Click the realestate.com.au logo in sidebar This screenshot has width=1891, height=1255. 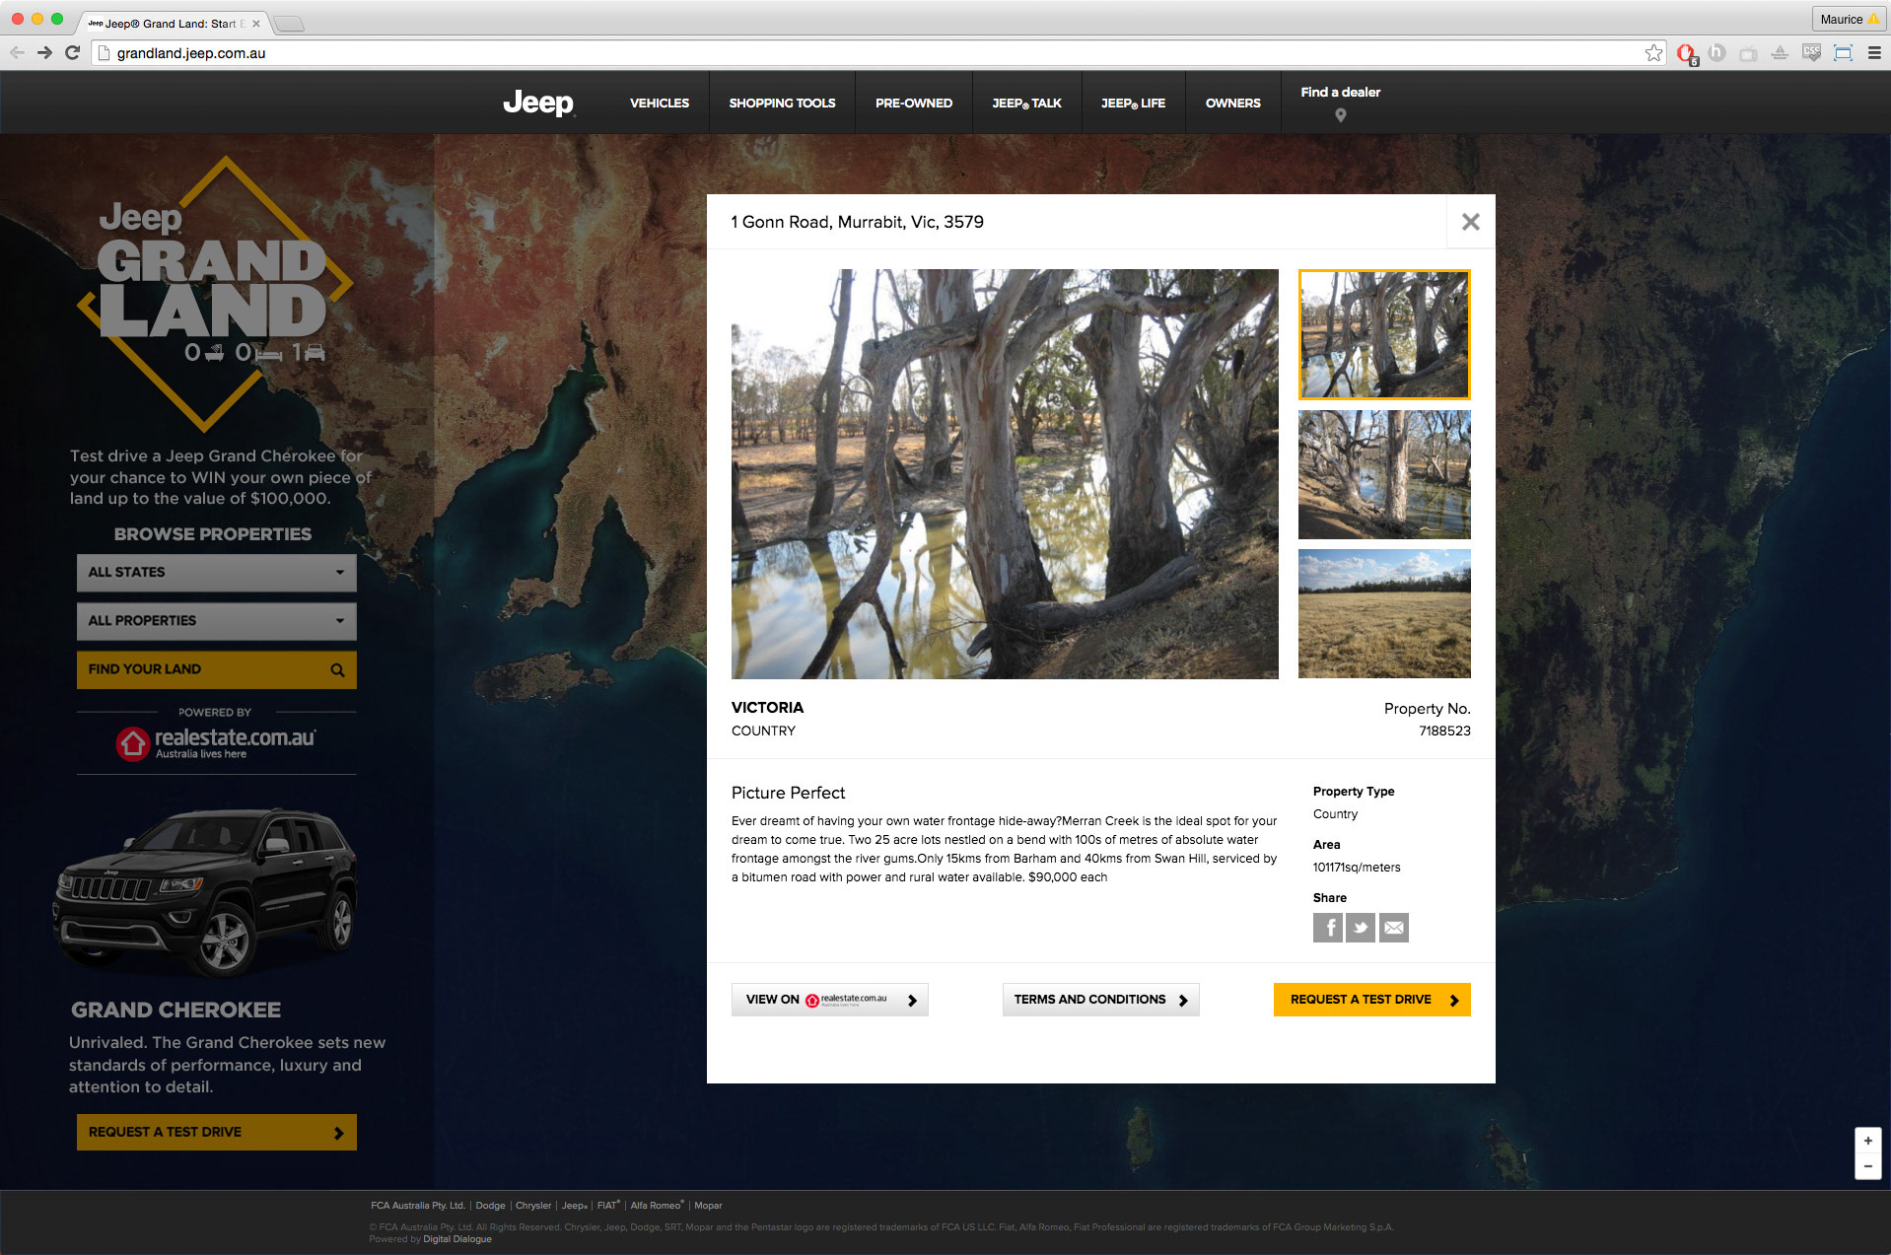pos(216,743)
